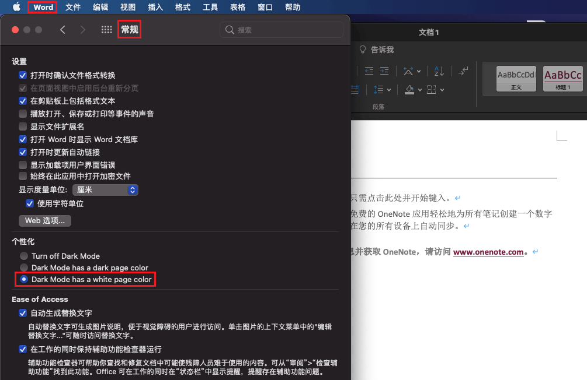The width and height of the screenshot is (587, 380).
Task: Expand the Asian Layout dropdown arrow
Action: (x=419, y=71)
